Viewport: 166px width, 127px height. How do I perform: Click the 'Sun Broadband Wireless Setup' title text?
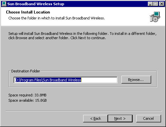(x=36, y=4)
